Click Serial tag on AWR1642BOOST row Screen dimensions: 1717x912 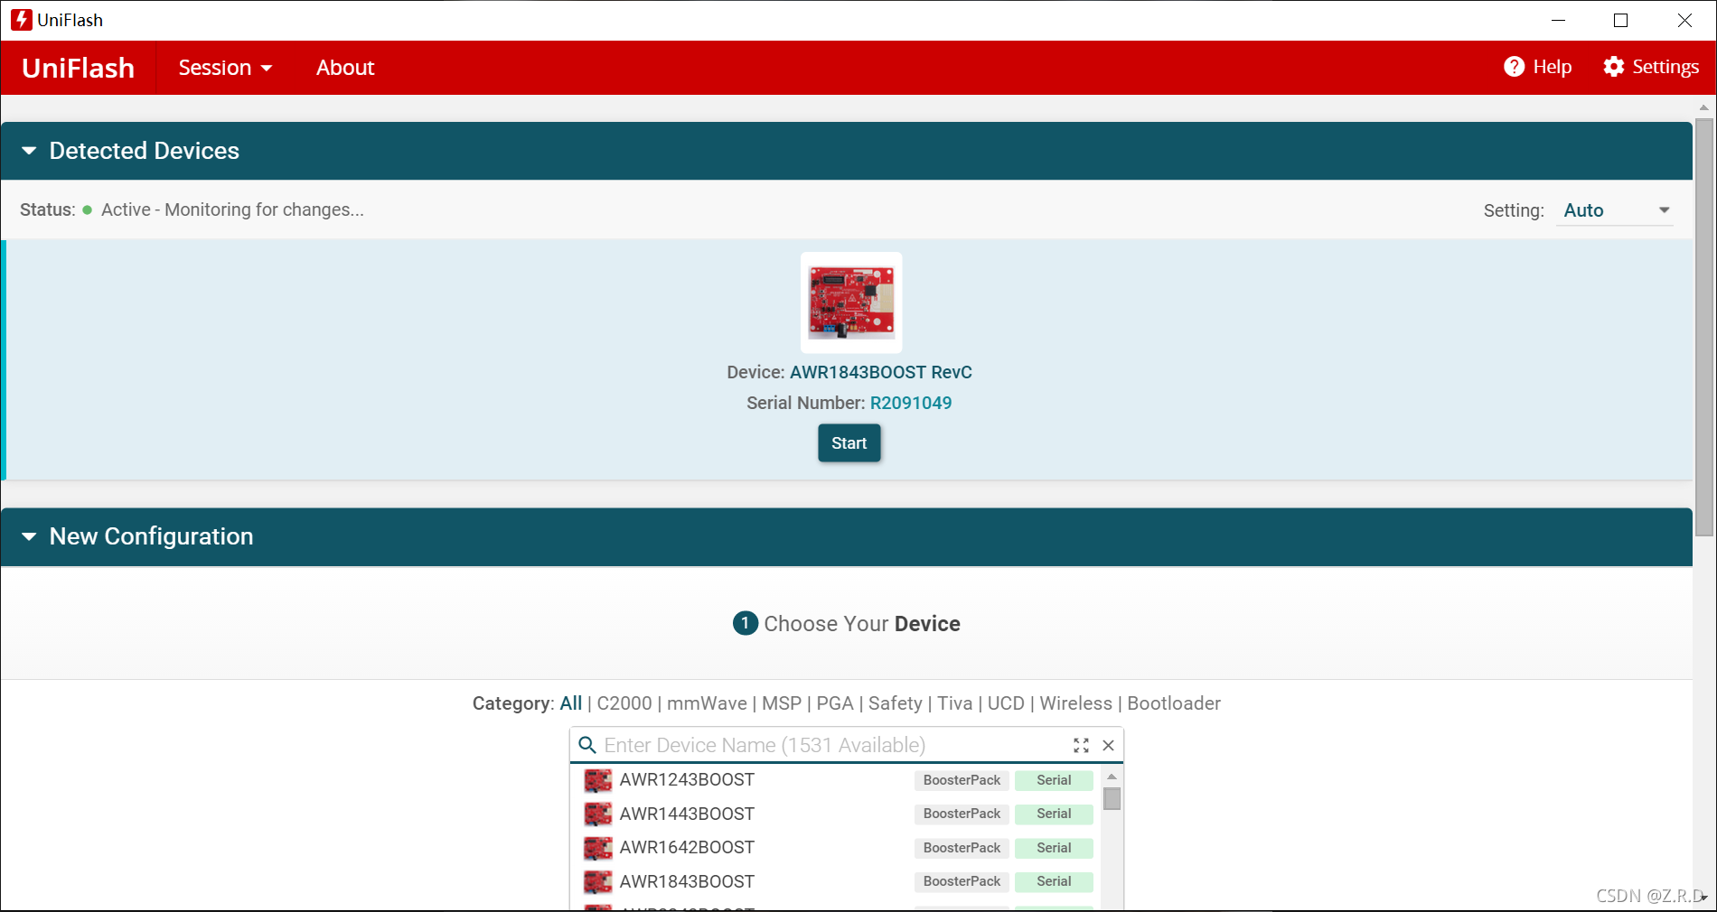tap(1054, 848)
